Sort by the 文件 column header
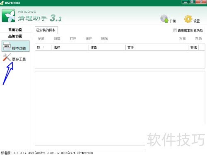The width and height of the screenshot is (207, 155). pos(157,48)
